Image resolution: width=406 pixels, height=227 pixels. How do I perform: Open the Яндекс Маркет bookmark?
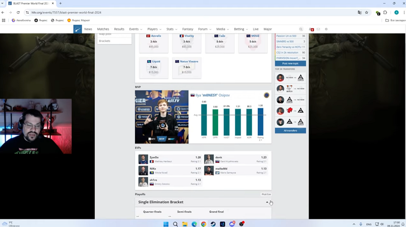pos(79,20)
